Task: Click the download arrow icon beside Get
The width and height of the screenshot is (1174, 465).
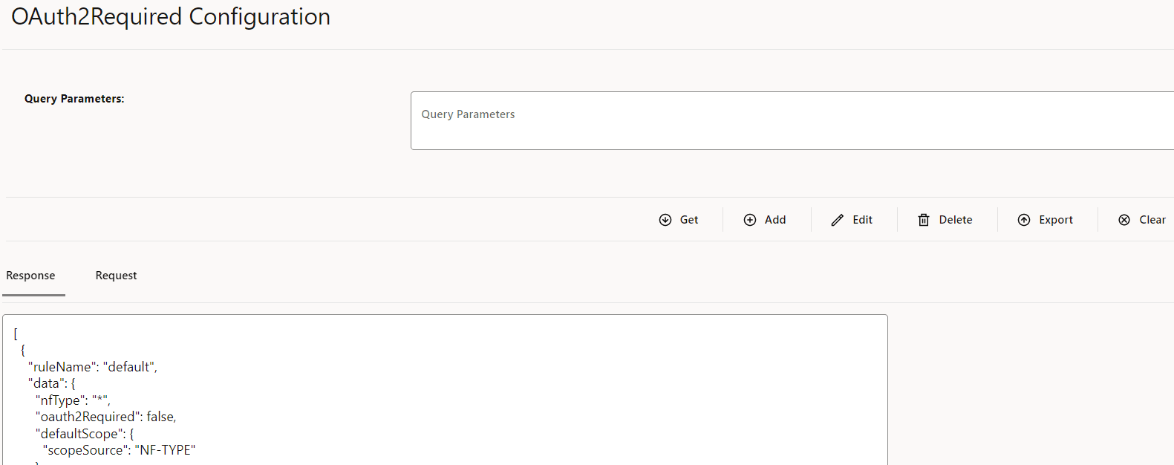Action: click(x=666, y=219)
